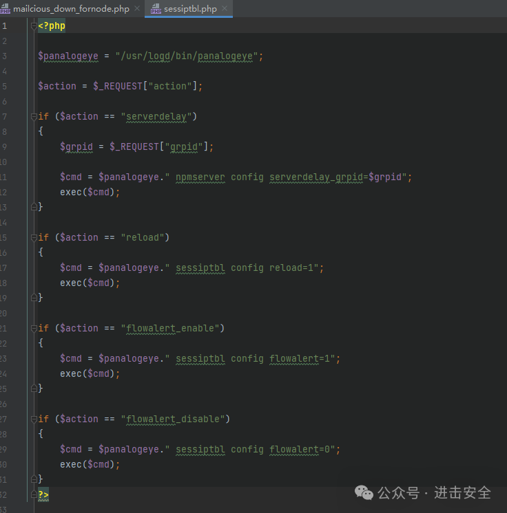Click flowalert=0 in command string
This screenshot has width=507, height=513.
pyautogui.click(x=300, y=449)
